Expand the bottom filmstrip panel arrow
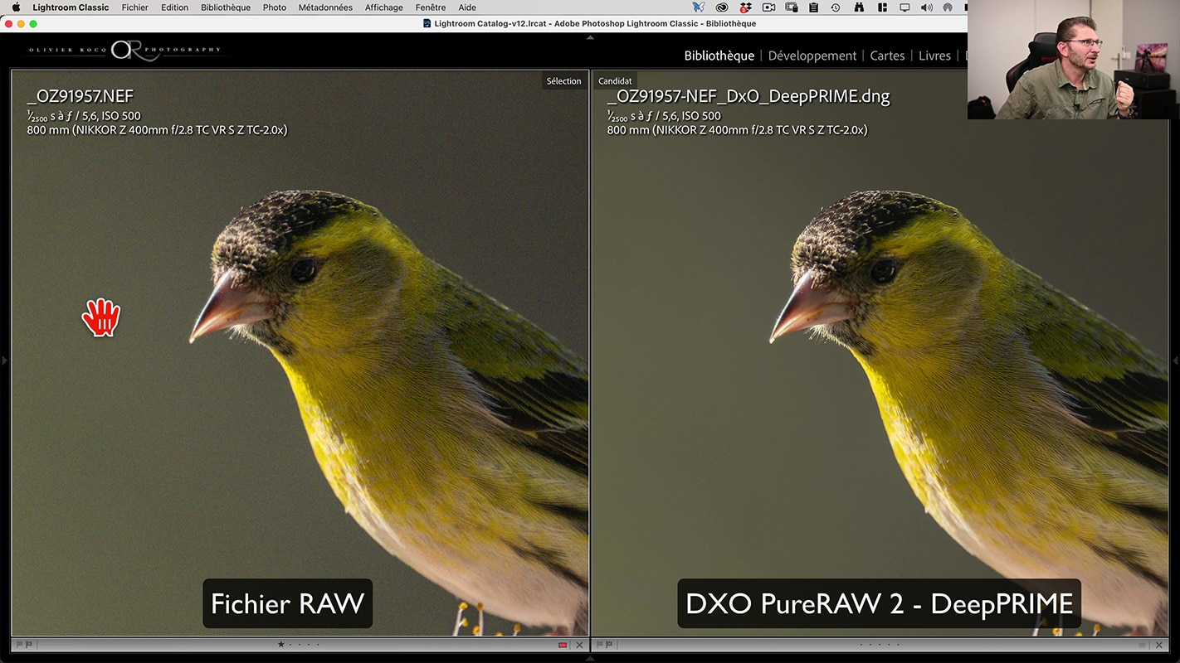Viewport: 1180px width, 663px height. [590, 659]
